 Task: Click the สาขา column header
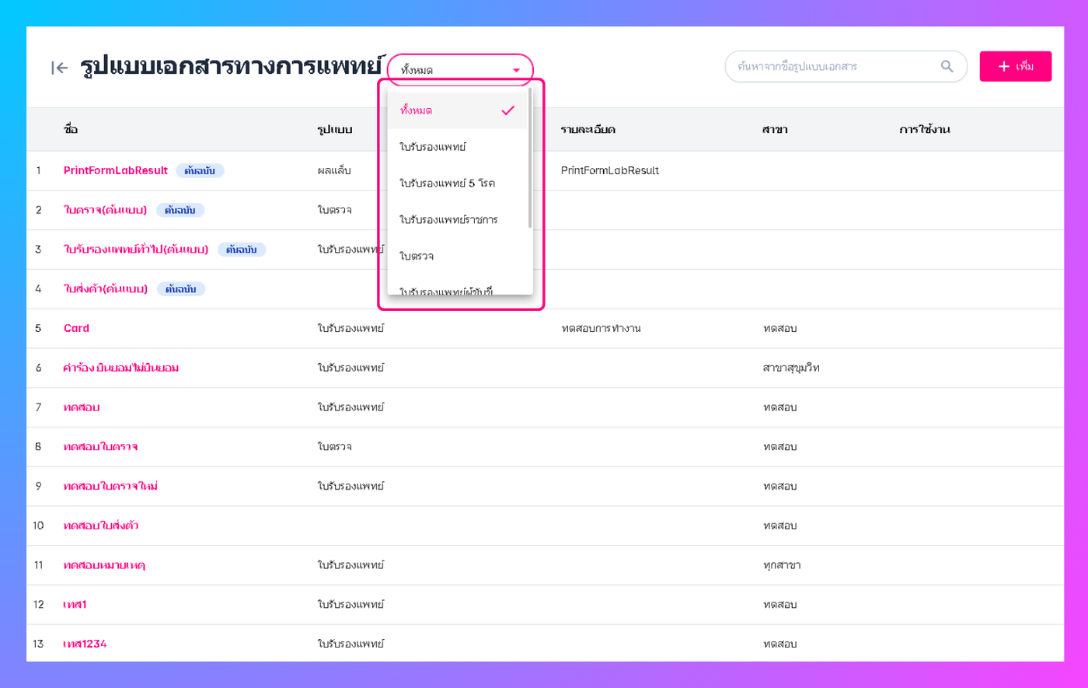(x=775, y=129)
